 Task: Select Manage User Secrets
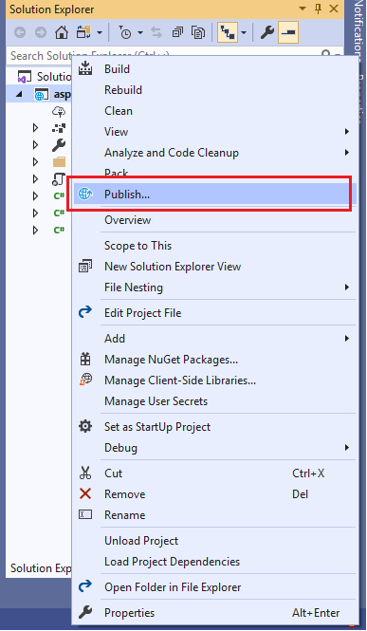coord(156,401)
